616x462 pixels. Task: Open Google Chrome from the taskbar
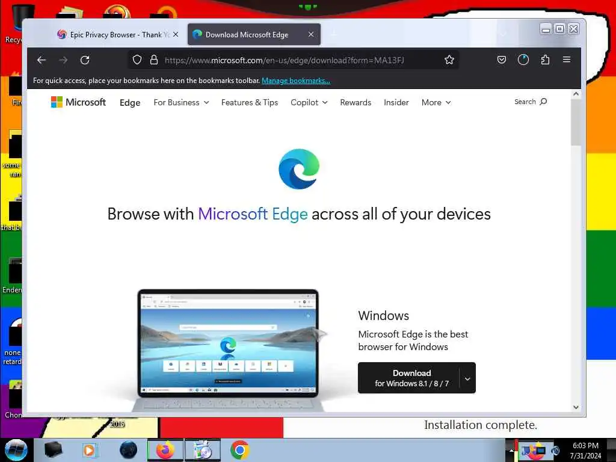point(239,450)
